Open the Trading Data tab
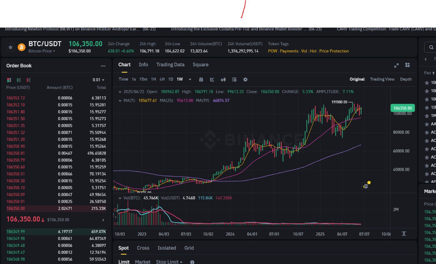The height and width of the screenshot is (264, 436). coord(170,65)
